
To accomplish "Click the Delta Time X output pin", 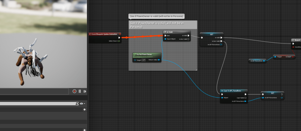I will [119, 41].
